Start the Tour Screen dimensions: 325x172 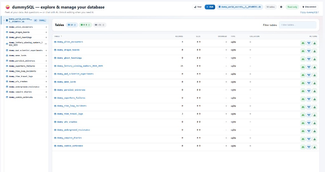(x=198, y=7)
